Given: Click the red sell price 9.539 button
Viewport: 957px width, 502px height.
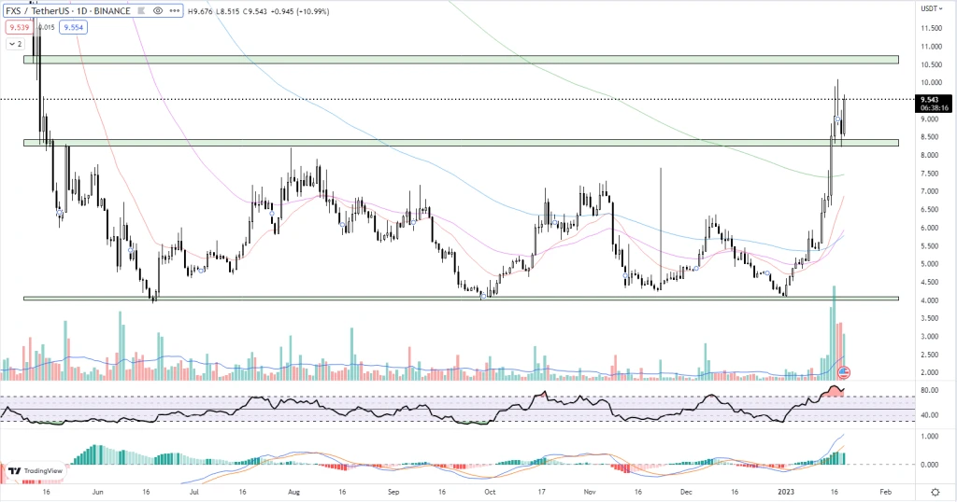Looking at the screenshot, I should (x=19, y=27).
